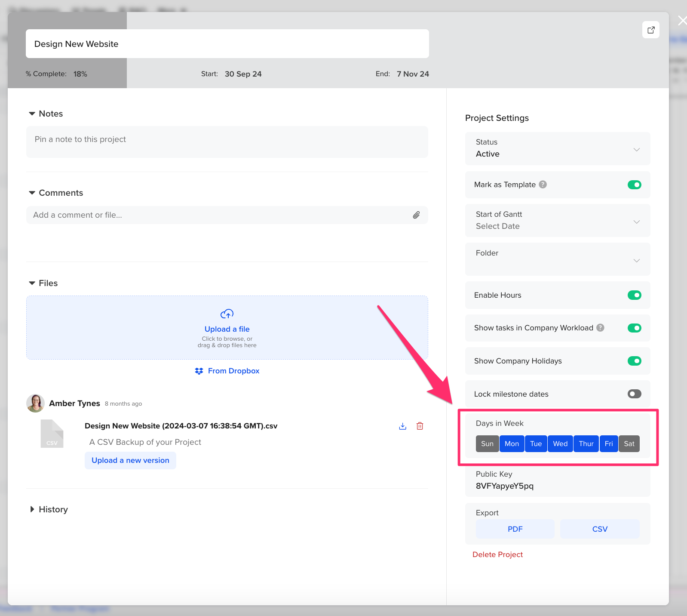Toggle Show Company Holidays switch
The width and height of the screenshot is (687, 616).
click(x=634, y=361)
